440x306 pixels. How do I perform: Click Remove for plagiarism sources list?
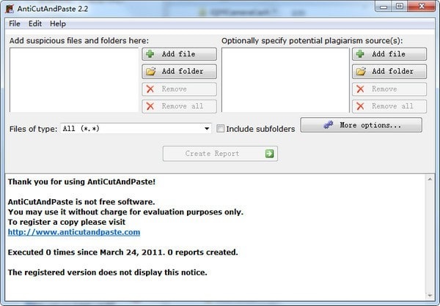389,89
